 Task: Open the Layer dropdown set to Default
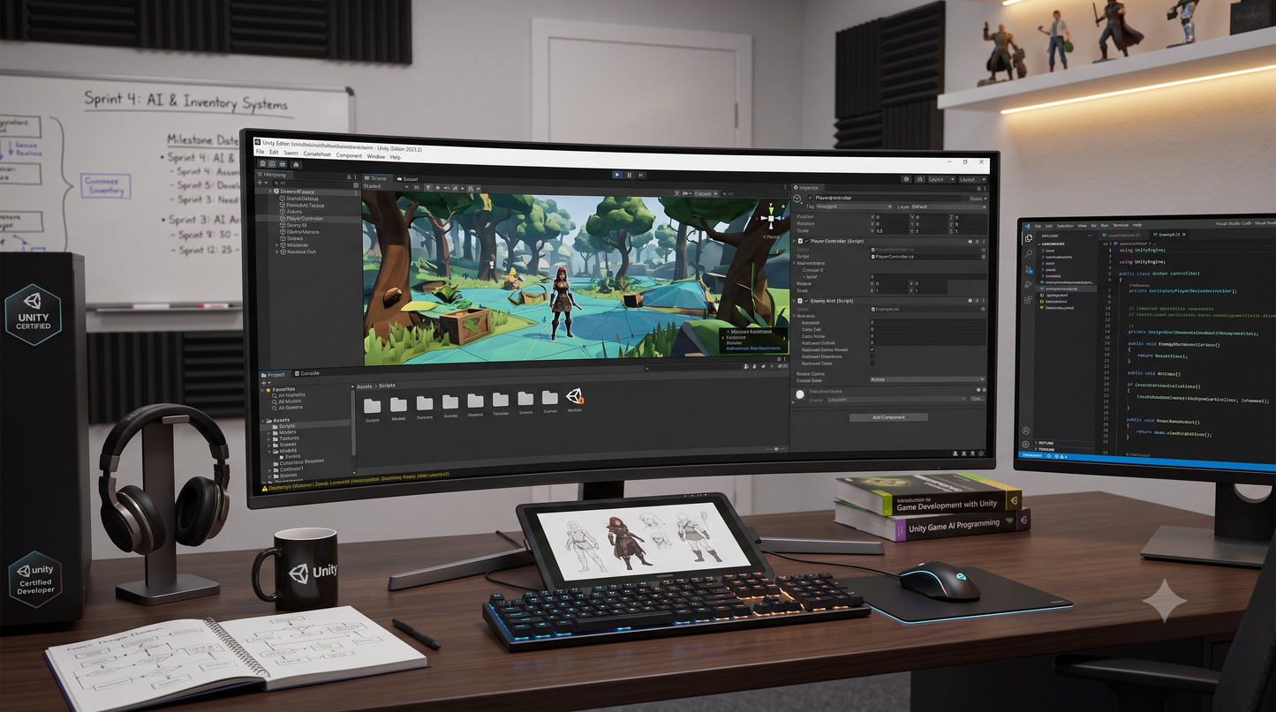click(949, 206)
